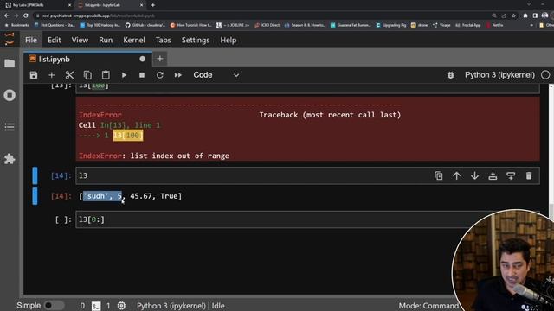Open a new launcher tab with plus

tap(159, 59)
